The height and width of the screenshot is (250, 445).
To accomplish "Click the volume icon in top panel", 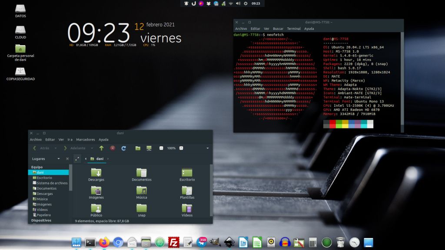I will (238, 3).
